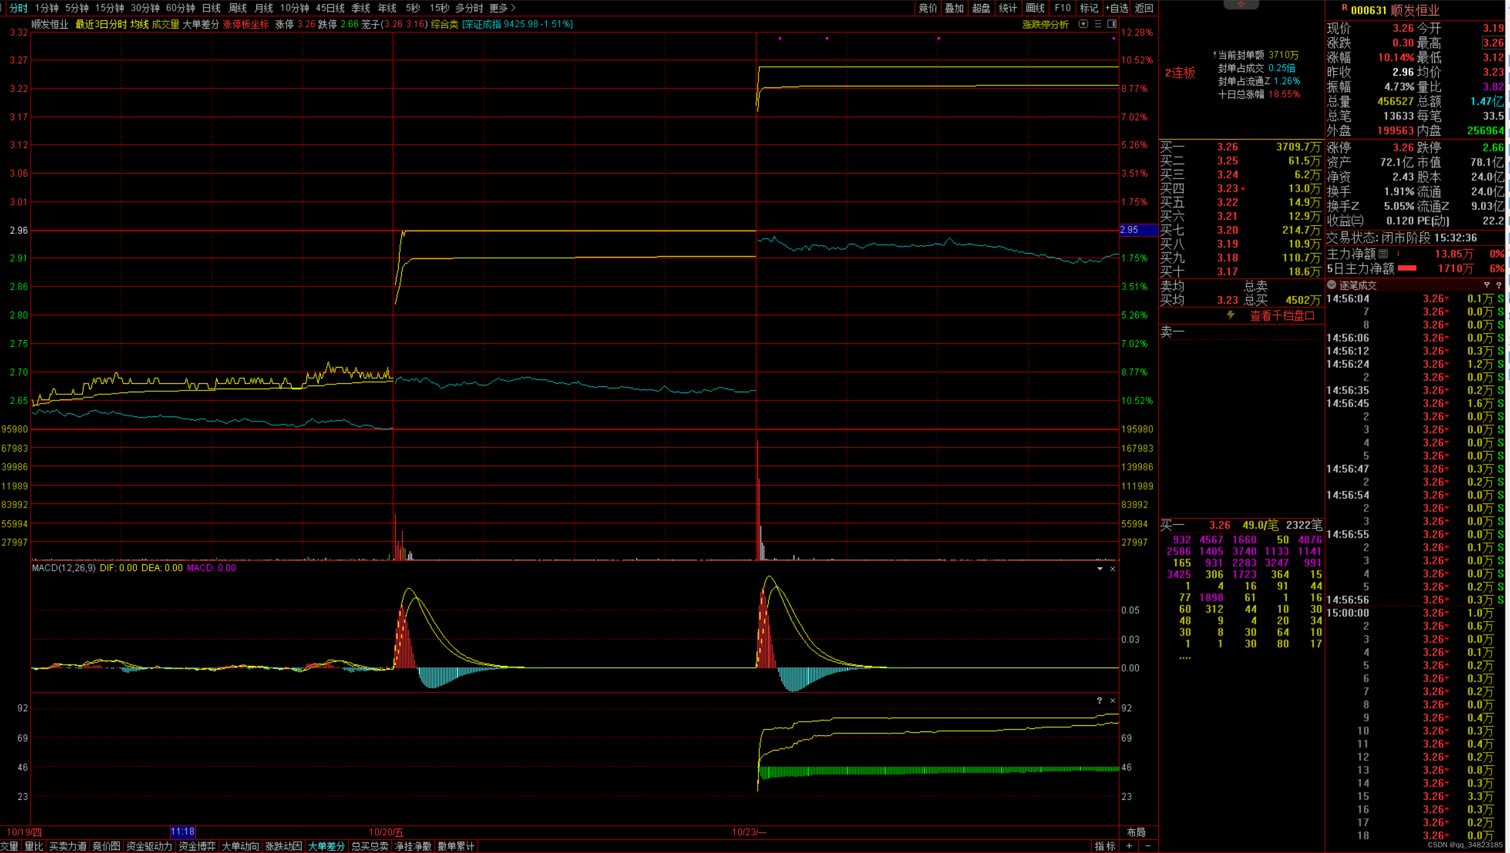
Task: Expand the 更多 periods menu
Action: click(502, 8)
